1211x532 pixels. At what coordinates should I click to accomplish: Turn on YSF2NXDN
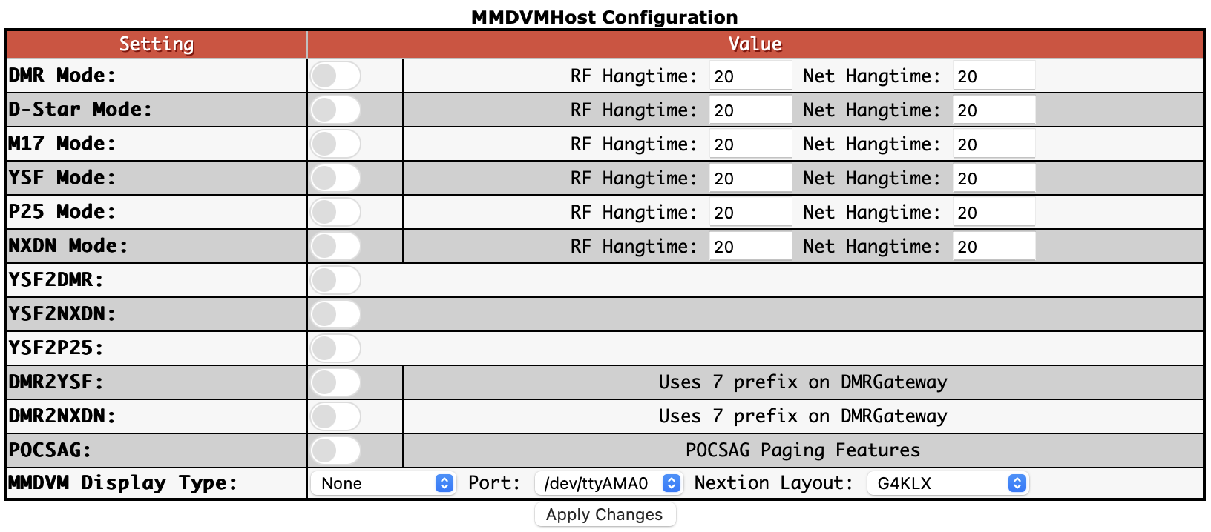335,313
